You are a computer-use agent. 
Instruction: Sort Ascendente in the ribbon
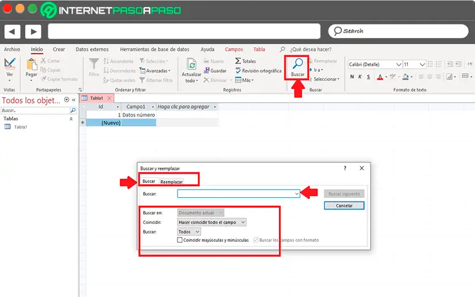[x=118, y=61]
